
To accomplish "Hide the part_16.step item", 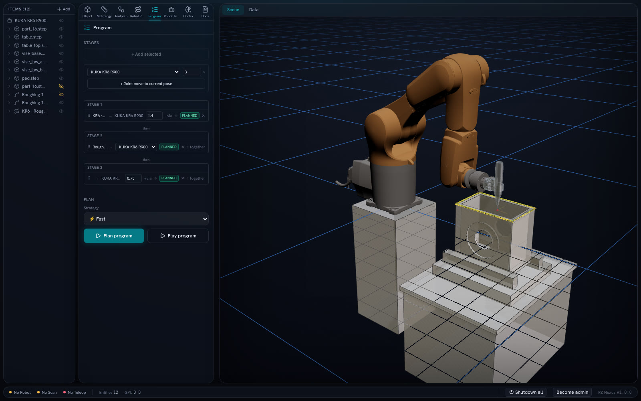I will point(61,29).
